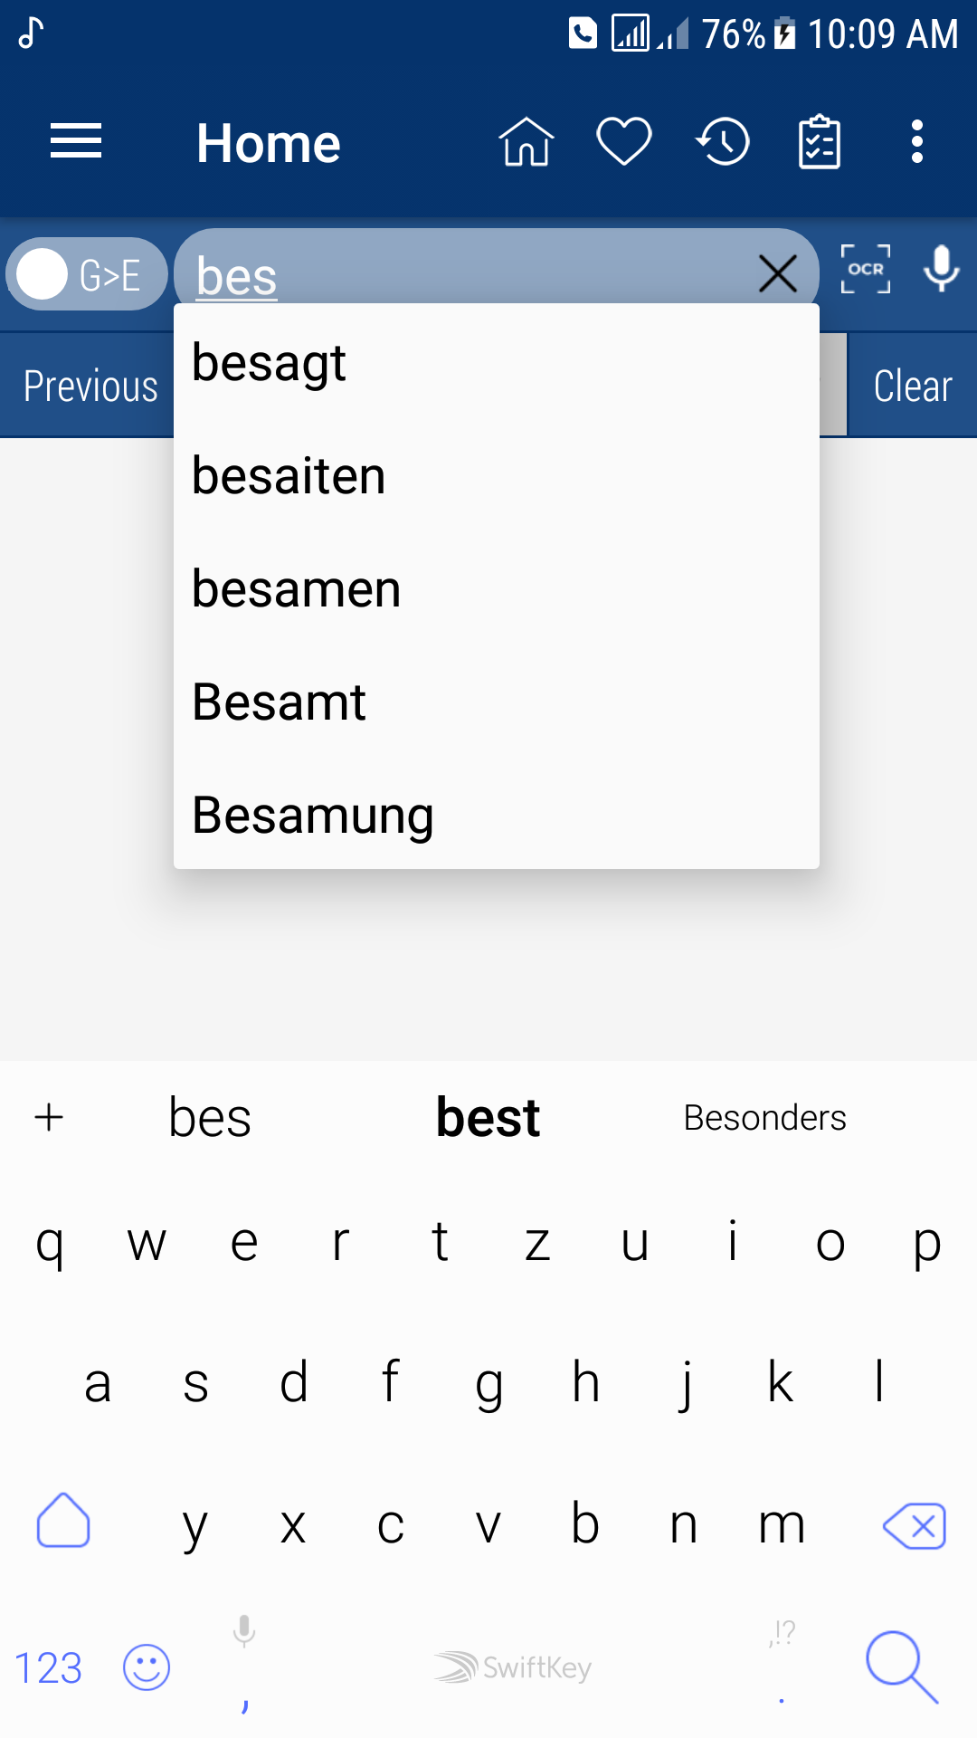This screenshot has height=1738, width=977.
Task: Toggle the keyboard shift key
Action: point(63,1521)
